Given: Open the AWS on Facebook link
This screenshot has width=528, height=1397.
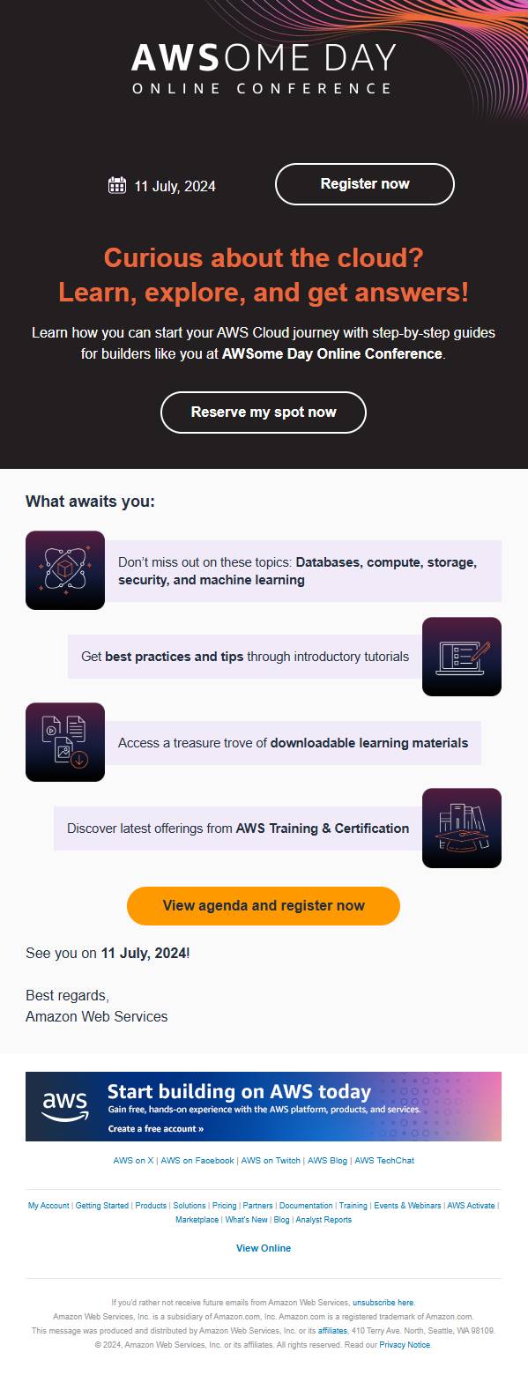Looking at the screenshot, I should (197, 1161).
